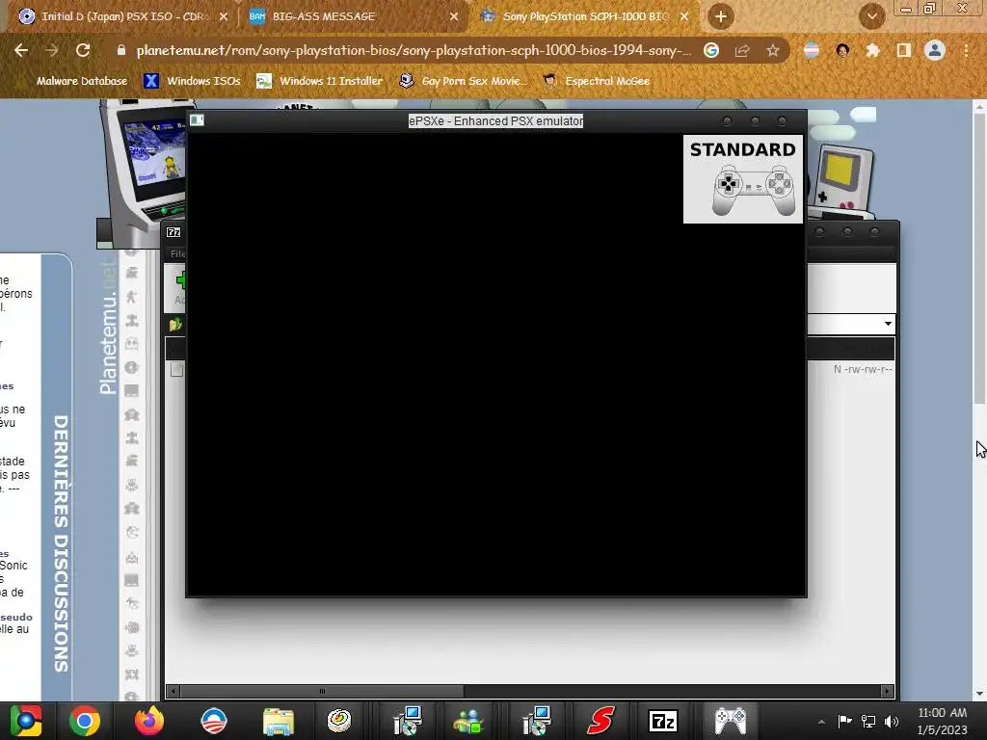Open the avatar face extension icon
987x740 pixels.
842,50
